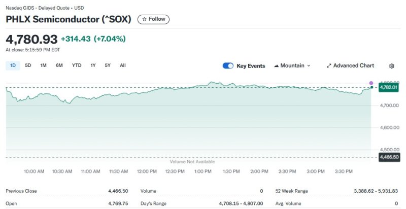Viewport: 406px width, 209px height.
Task: Open the Advanced Chart link
Action: coord(353,66)
